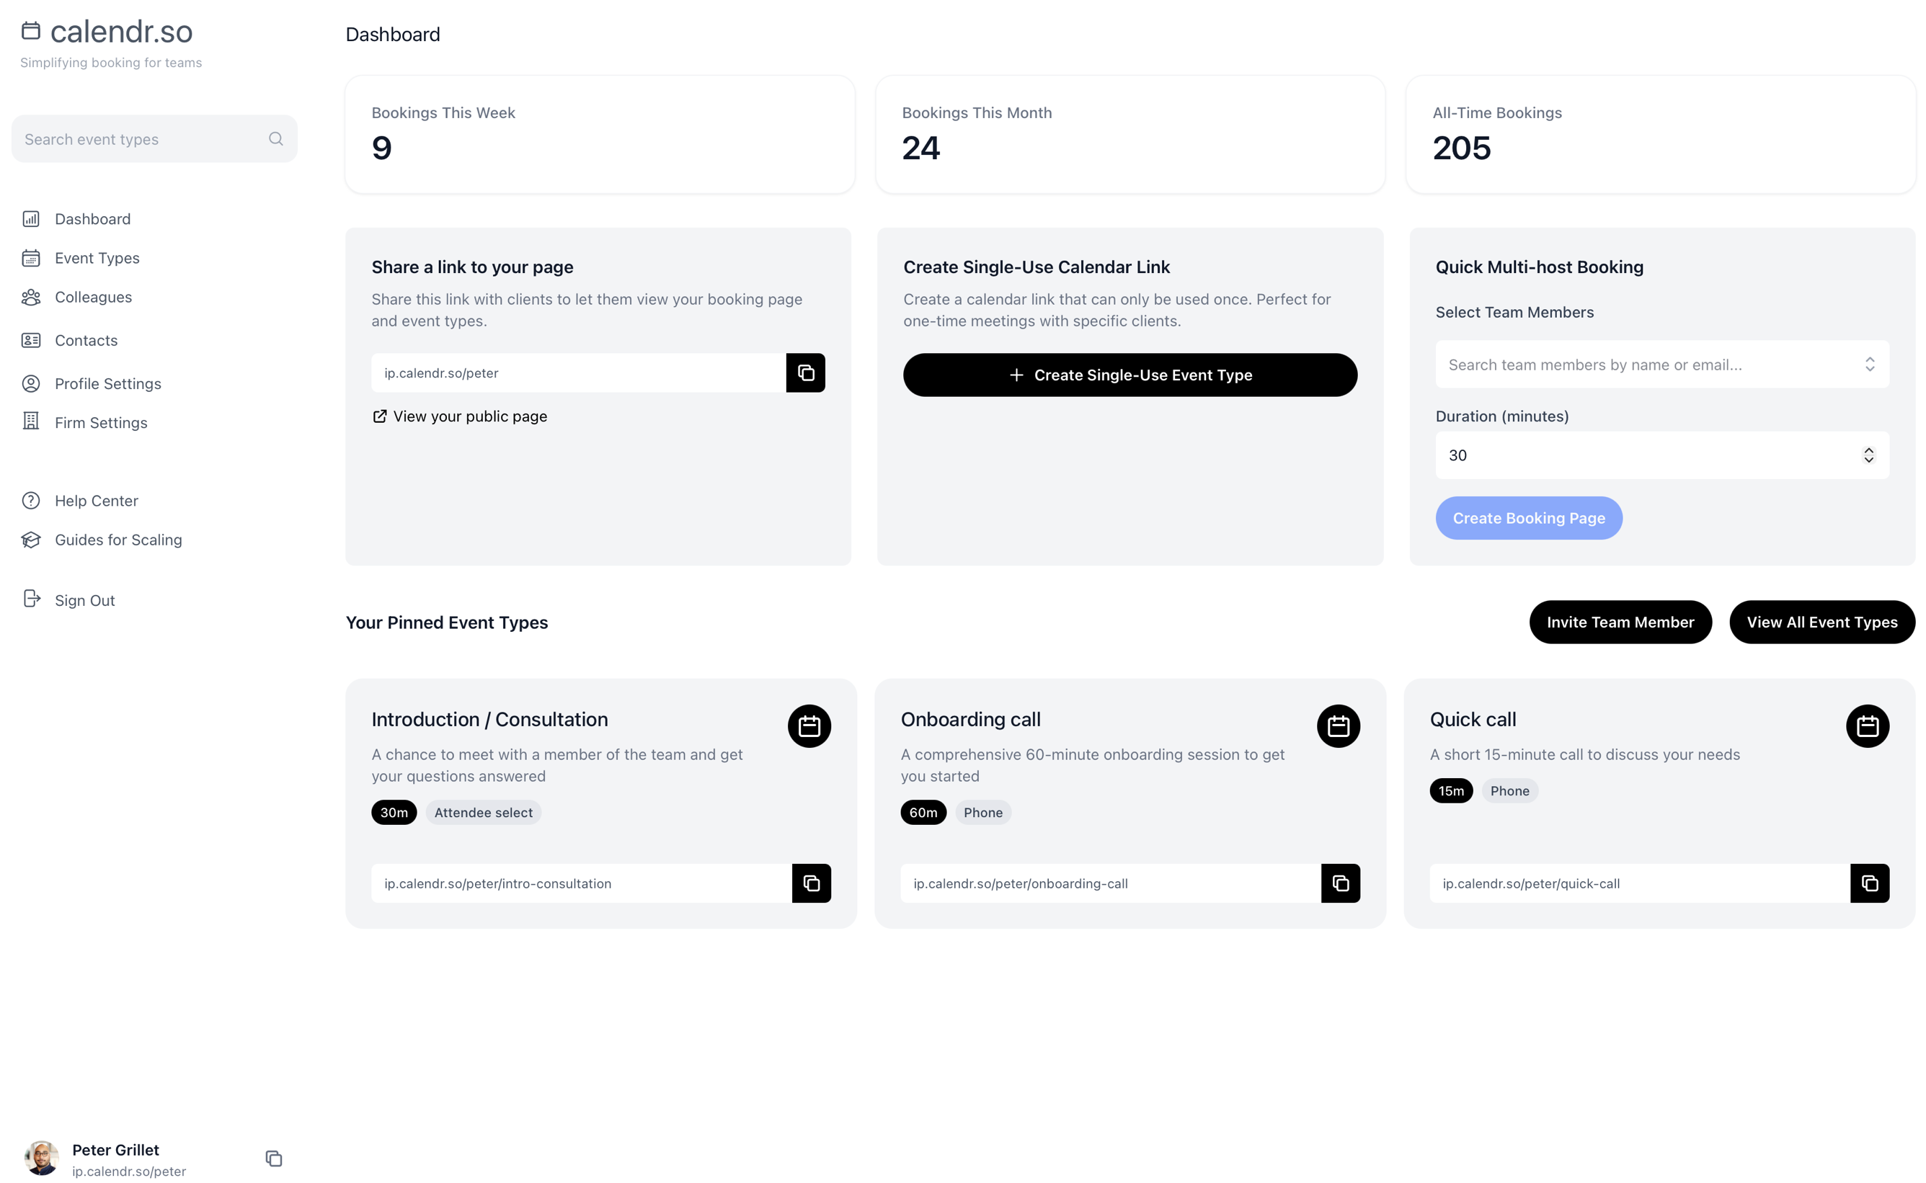The image size is (1926, 1183).
Task: Expand the team members search dropdown
Action: click(1869, 364)
